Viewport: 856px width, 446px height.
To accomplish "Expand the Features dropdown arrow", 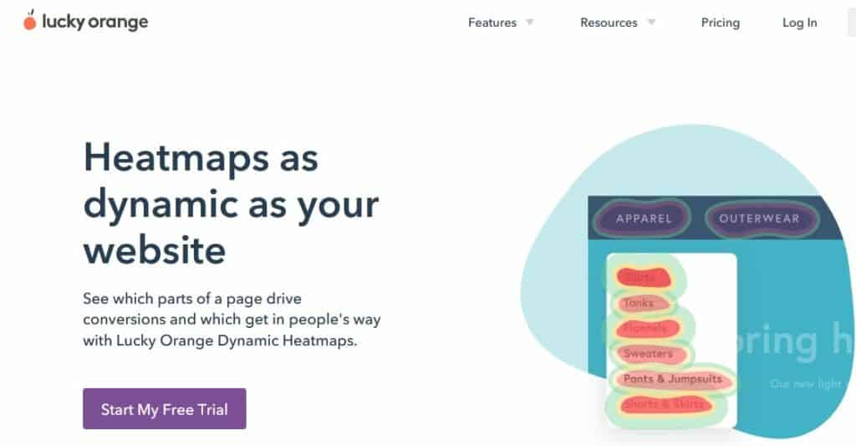I will click(529, 23).
